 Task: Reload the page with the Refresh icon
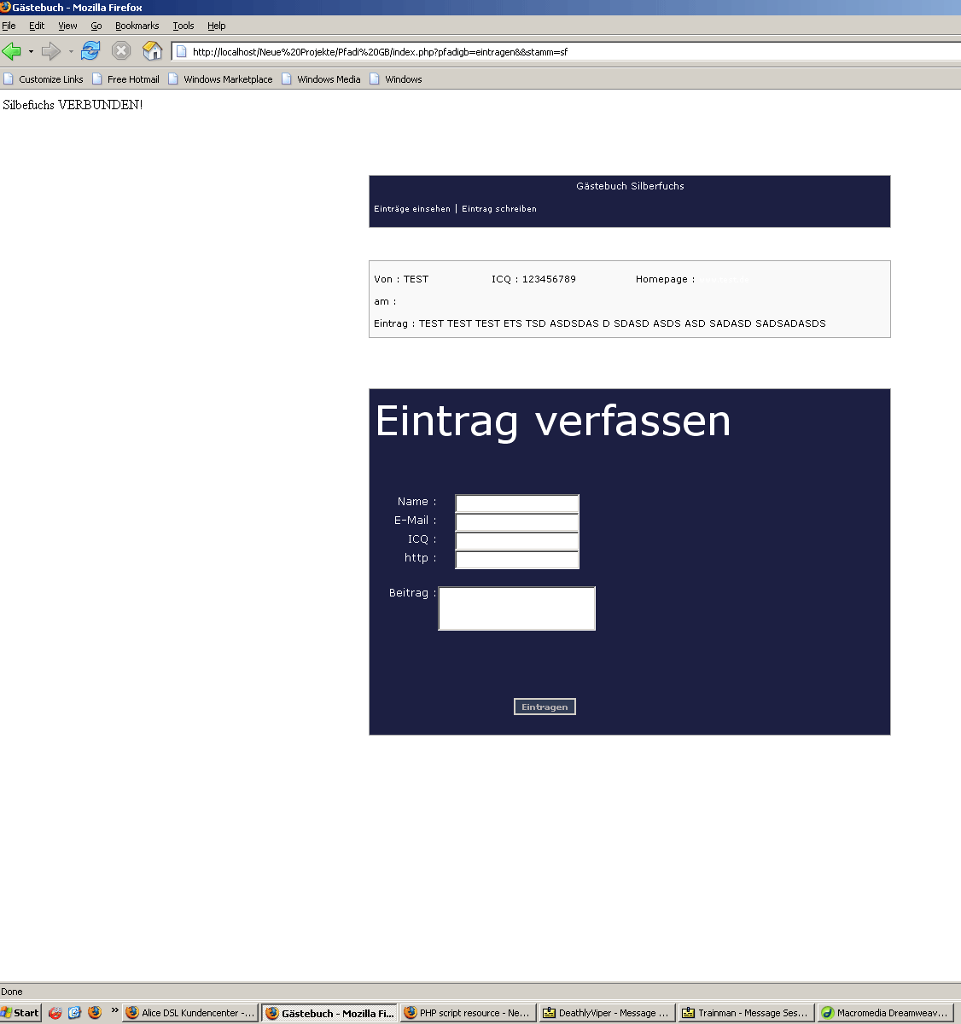tap(90, 51)
